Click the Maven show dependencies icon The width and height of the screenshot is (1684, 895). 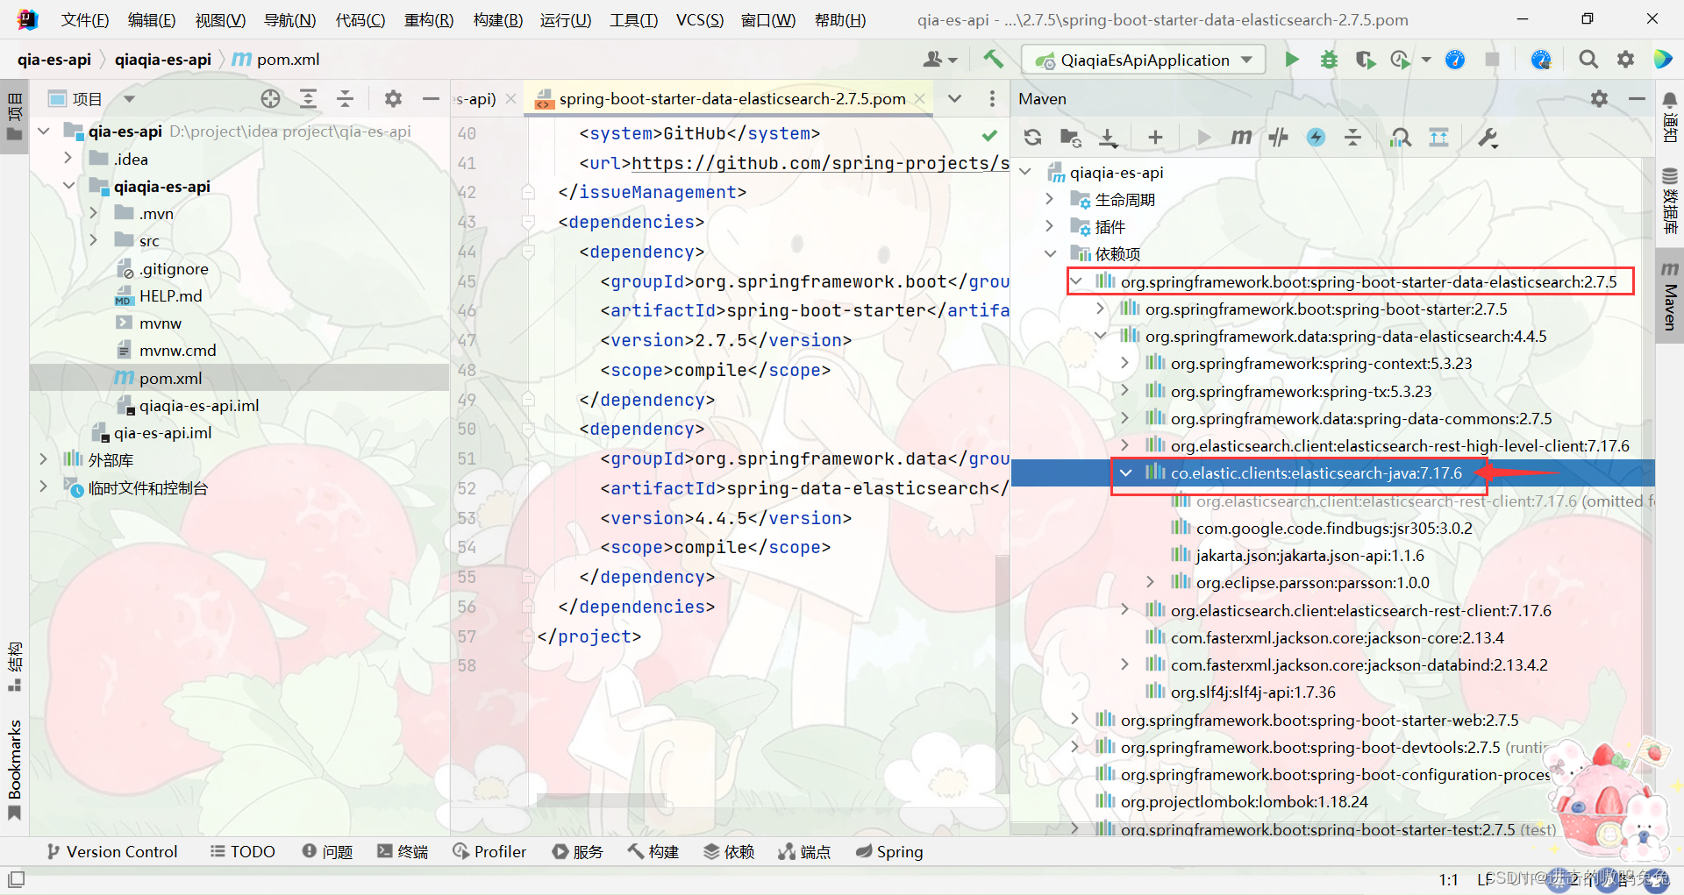pos(1401,138)
